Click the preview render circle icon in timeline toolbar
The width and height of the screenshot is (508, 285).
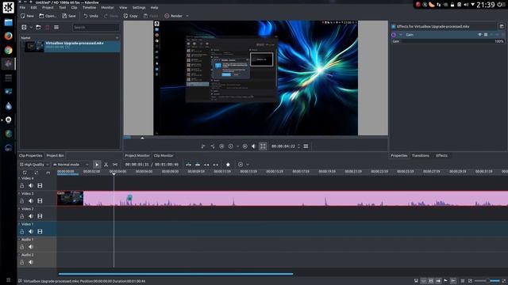[x=241, y=165]
